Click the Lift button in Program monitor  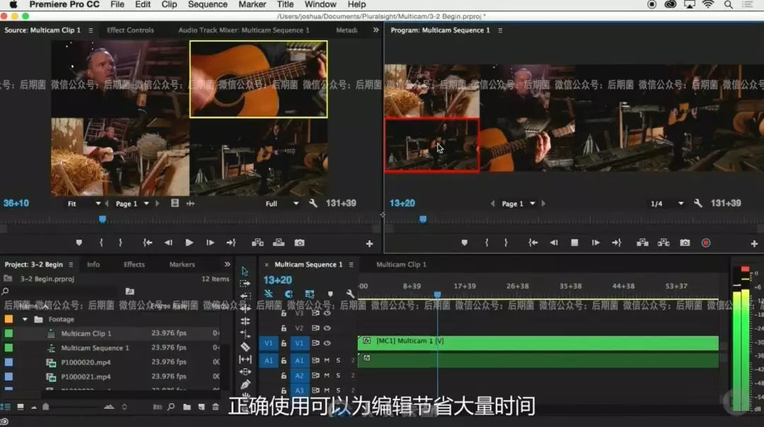click(x=642, y=242)
